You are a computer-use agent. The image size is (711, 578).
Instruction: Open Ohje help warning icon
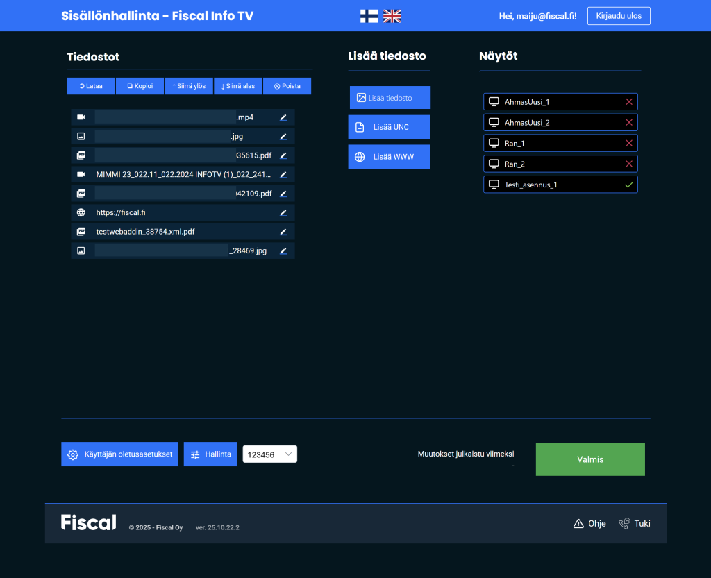578,524
